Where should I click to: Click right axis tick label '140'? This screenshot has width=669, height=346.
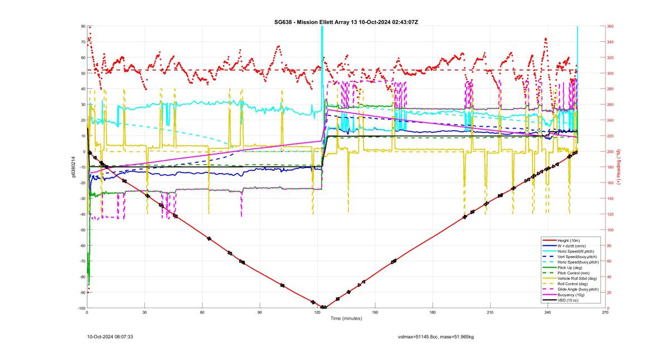click(x=611, y=199)
